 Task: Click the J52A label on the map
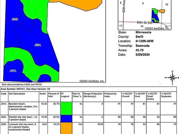pyautogui.click(x=38, y=45)
